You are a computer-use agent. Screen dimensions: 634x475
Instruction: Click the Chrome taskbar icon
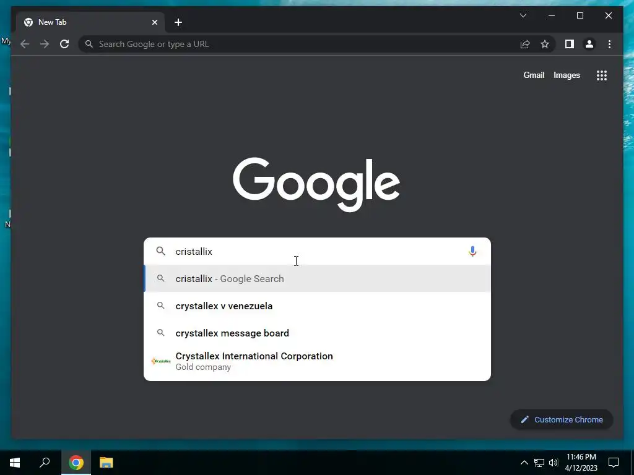pos(76,463)
